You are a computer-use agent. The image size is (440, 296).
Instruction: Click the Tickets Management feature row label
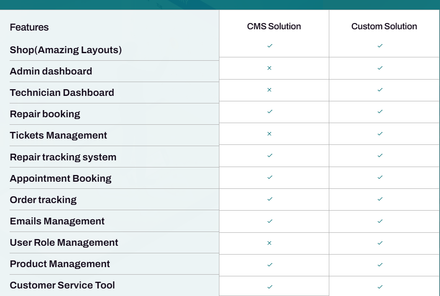click(58, 135)
